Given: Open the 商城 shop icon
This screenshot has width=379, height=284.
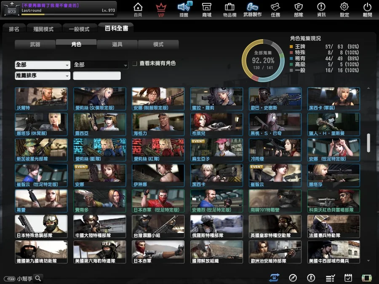Looking at the screenshot, I should [207, 9].
